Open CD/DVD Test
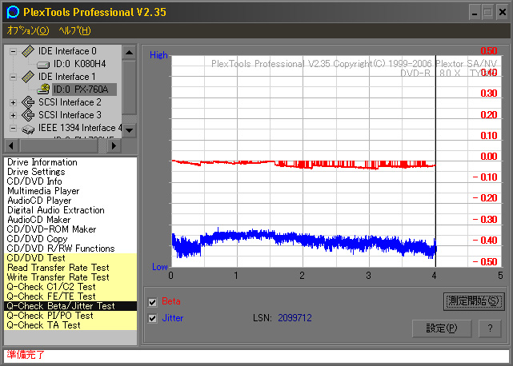This screenshot has width=513, height=366. [x=70, y=258]
